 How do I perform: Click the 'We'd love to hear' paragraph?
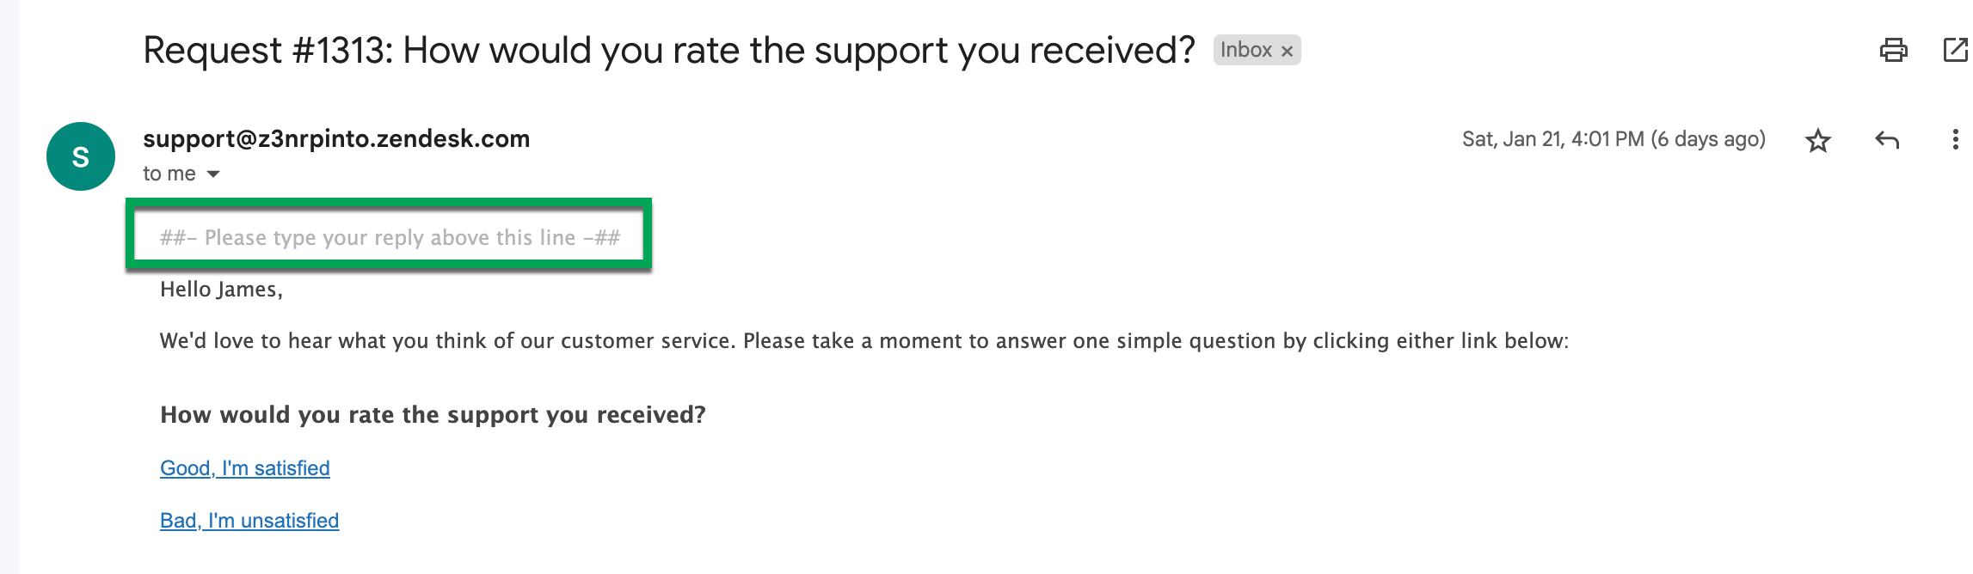[x=864, y=341]
